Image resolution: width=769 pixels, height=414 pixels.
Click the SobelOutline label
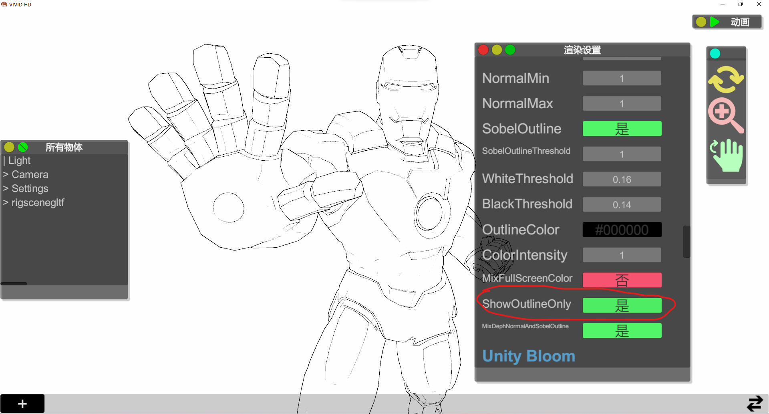point(521,129)
